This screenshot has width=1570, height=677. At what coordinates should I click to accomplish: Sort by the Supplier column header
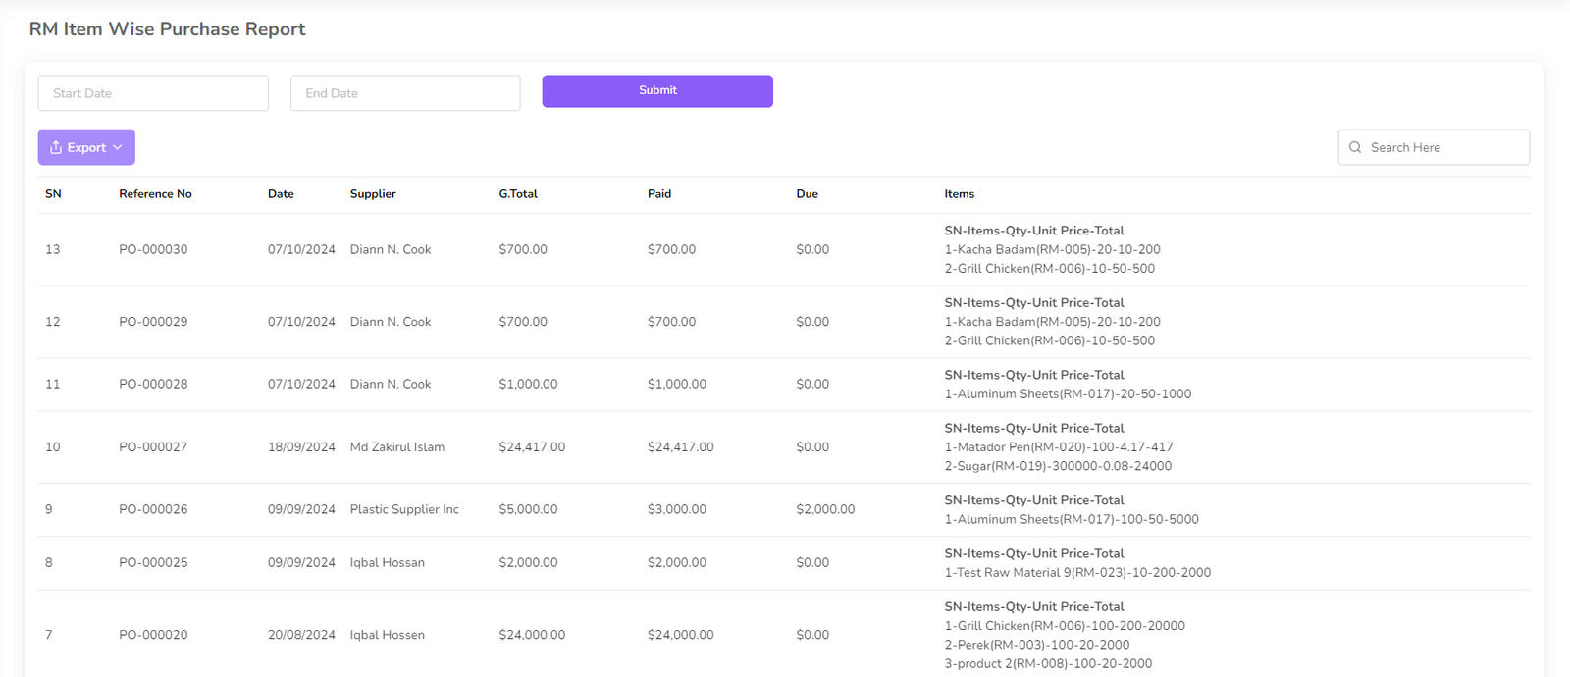click(373, 194)
